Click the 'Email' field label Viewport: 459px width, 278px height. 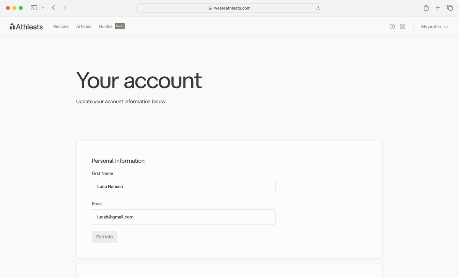click(97, 204)
